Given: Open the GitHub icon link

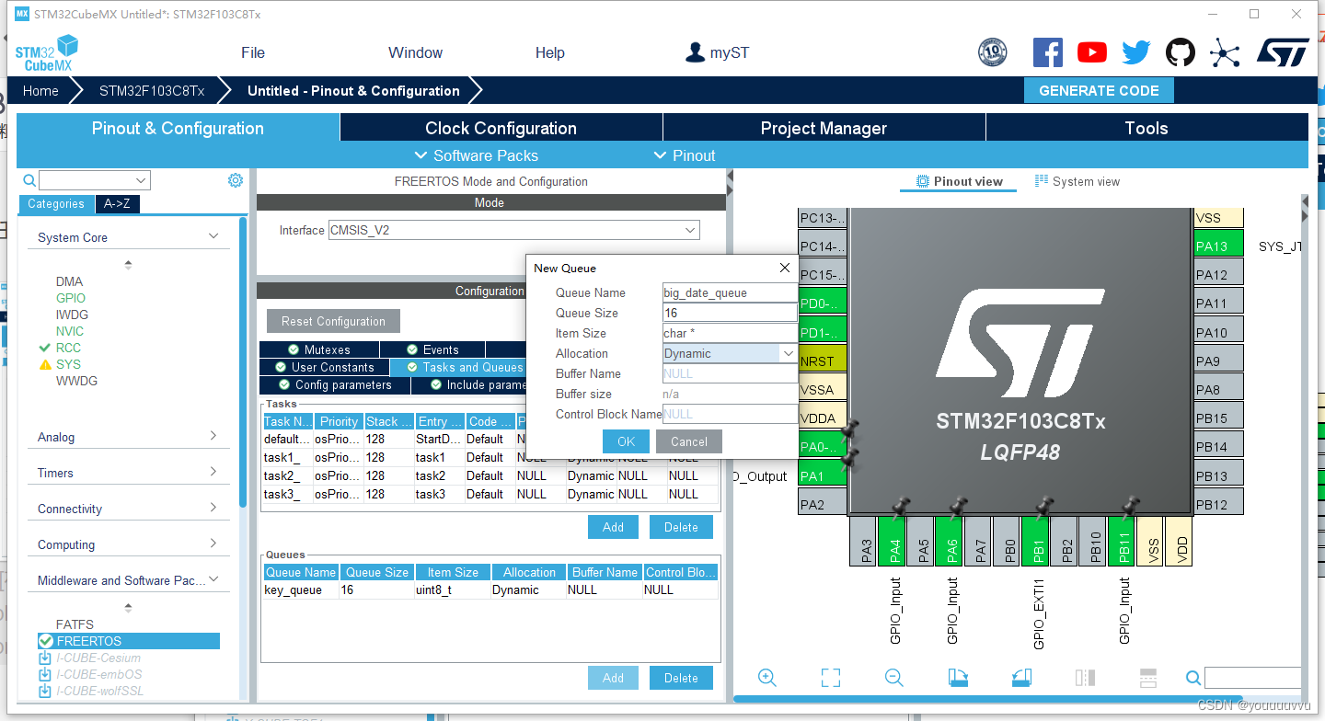Looking at the screenshot, I should tap(1181, 52).
